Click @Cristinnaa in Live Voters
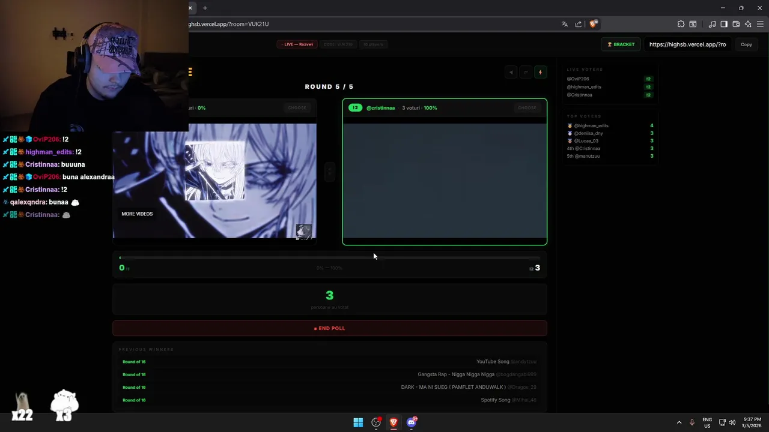Screen dimensions: 769x432 580,95
